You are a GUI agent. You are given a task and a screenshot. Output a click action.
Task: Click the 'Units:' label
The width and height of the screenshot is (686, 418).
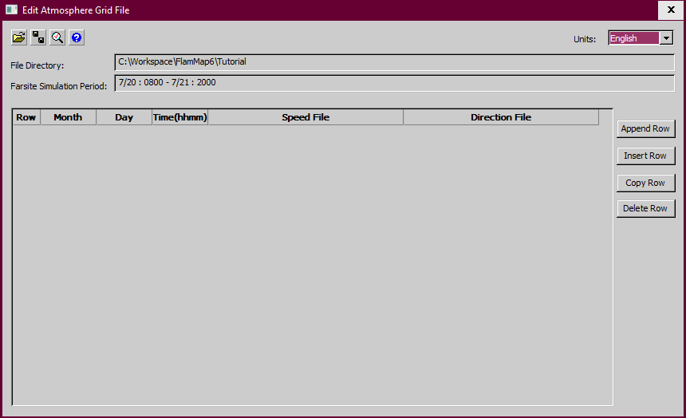pos(585,39)
